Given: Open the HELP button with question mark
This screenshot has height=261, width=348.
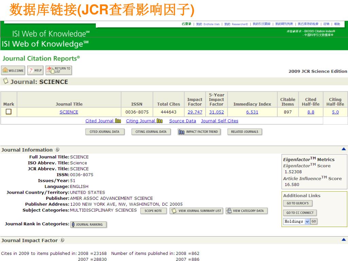Looking at the screenshot, I should pos(35,70).
